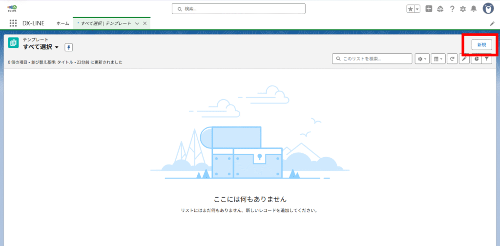500x246 pixels.
Task: Open the Setup gear in header
Action: (463, 9)
